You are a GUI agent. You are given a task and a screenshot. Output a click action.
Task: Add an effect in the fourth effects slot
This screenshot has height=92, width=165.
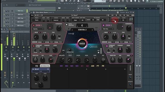coord(106,69)
